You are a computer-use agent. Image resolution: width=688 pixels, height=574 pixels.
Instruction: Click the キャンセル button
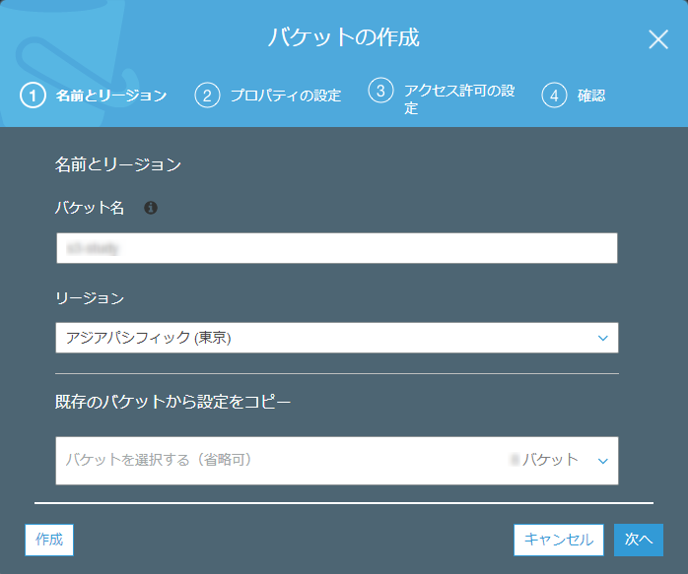[x=558, y=540]
